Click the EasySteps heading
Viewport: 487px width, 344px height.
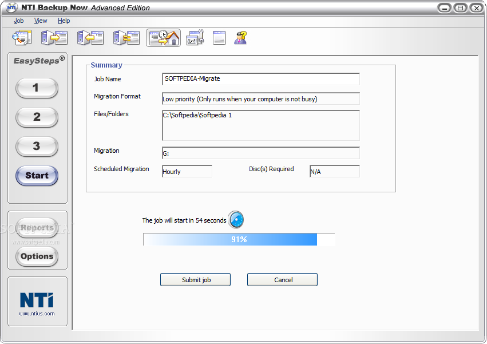(x=39, y=60)
